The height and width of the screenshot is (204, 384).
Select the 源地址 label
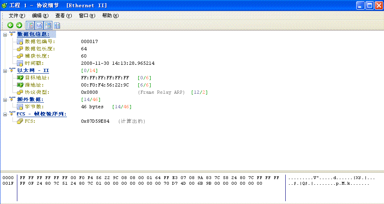click(x=34, y=85)
